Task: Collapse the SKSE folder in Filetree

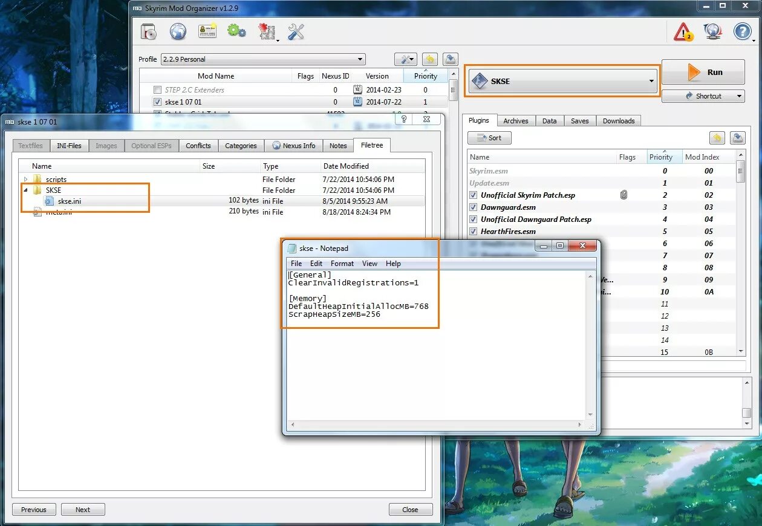Action: 25,190
